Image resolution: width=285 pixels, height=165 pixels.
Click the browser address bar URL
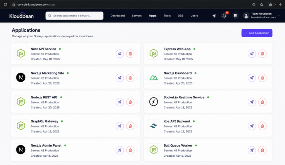click(36, 4)
